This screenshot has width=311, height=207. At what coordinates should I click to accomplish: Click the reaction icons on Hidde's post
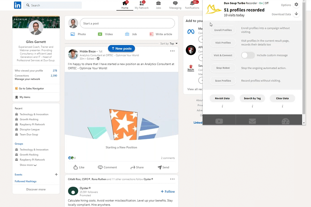tap(71, 158)
